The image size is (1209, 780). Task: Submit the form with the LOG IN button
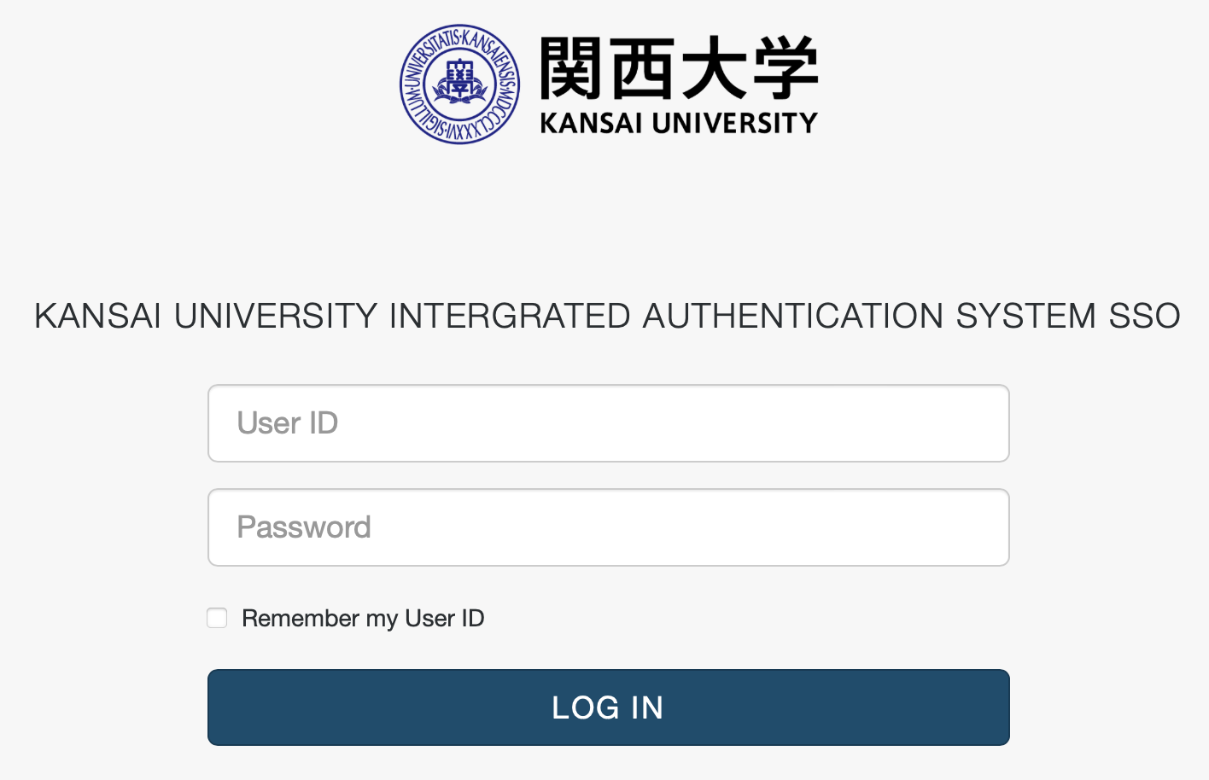(609, 707)
